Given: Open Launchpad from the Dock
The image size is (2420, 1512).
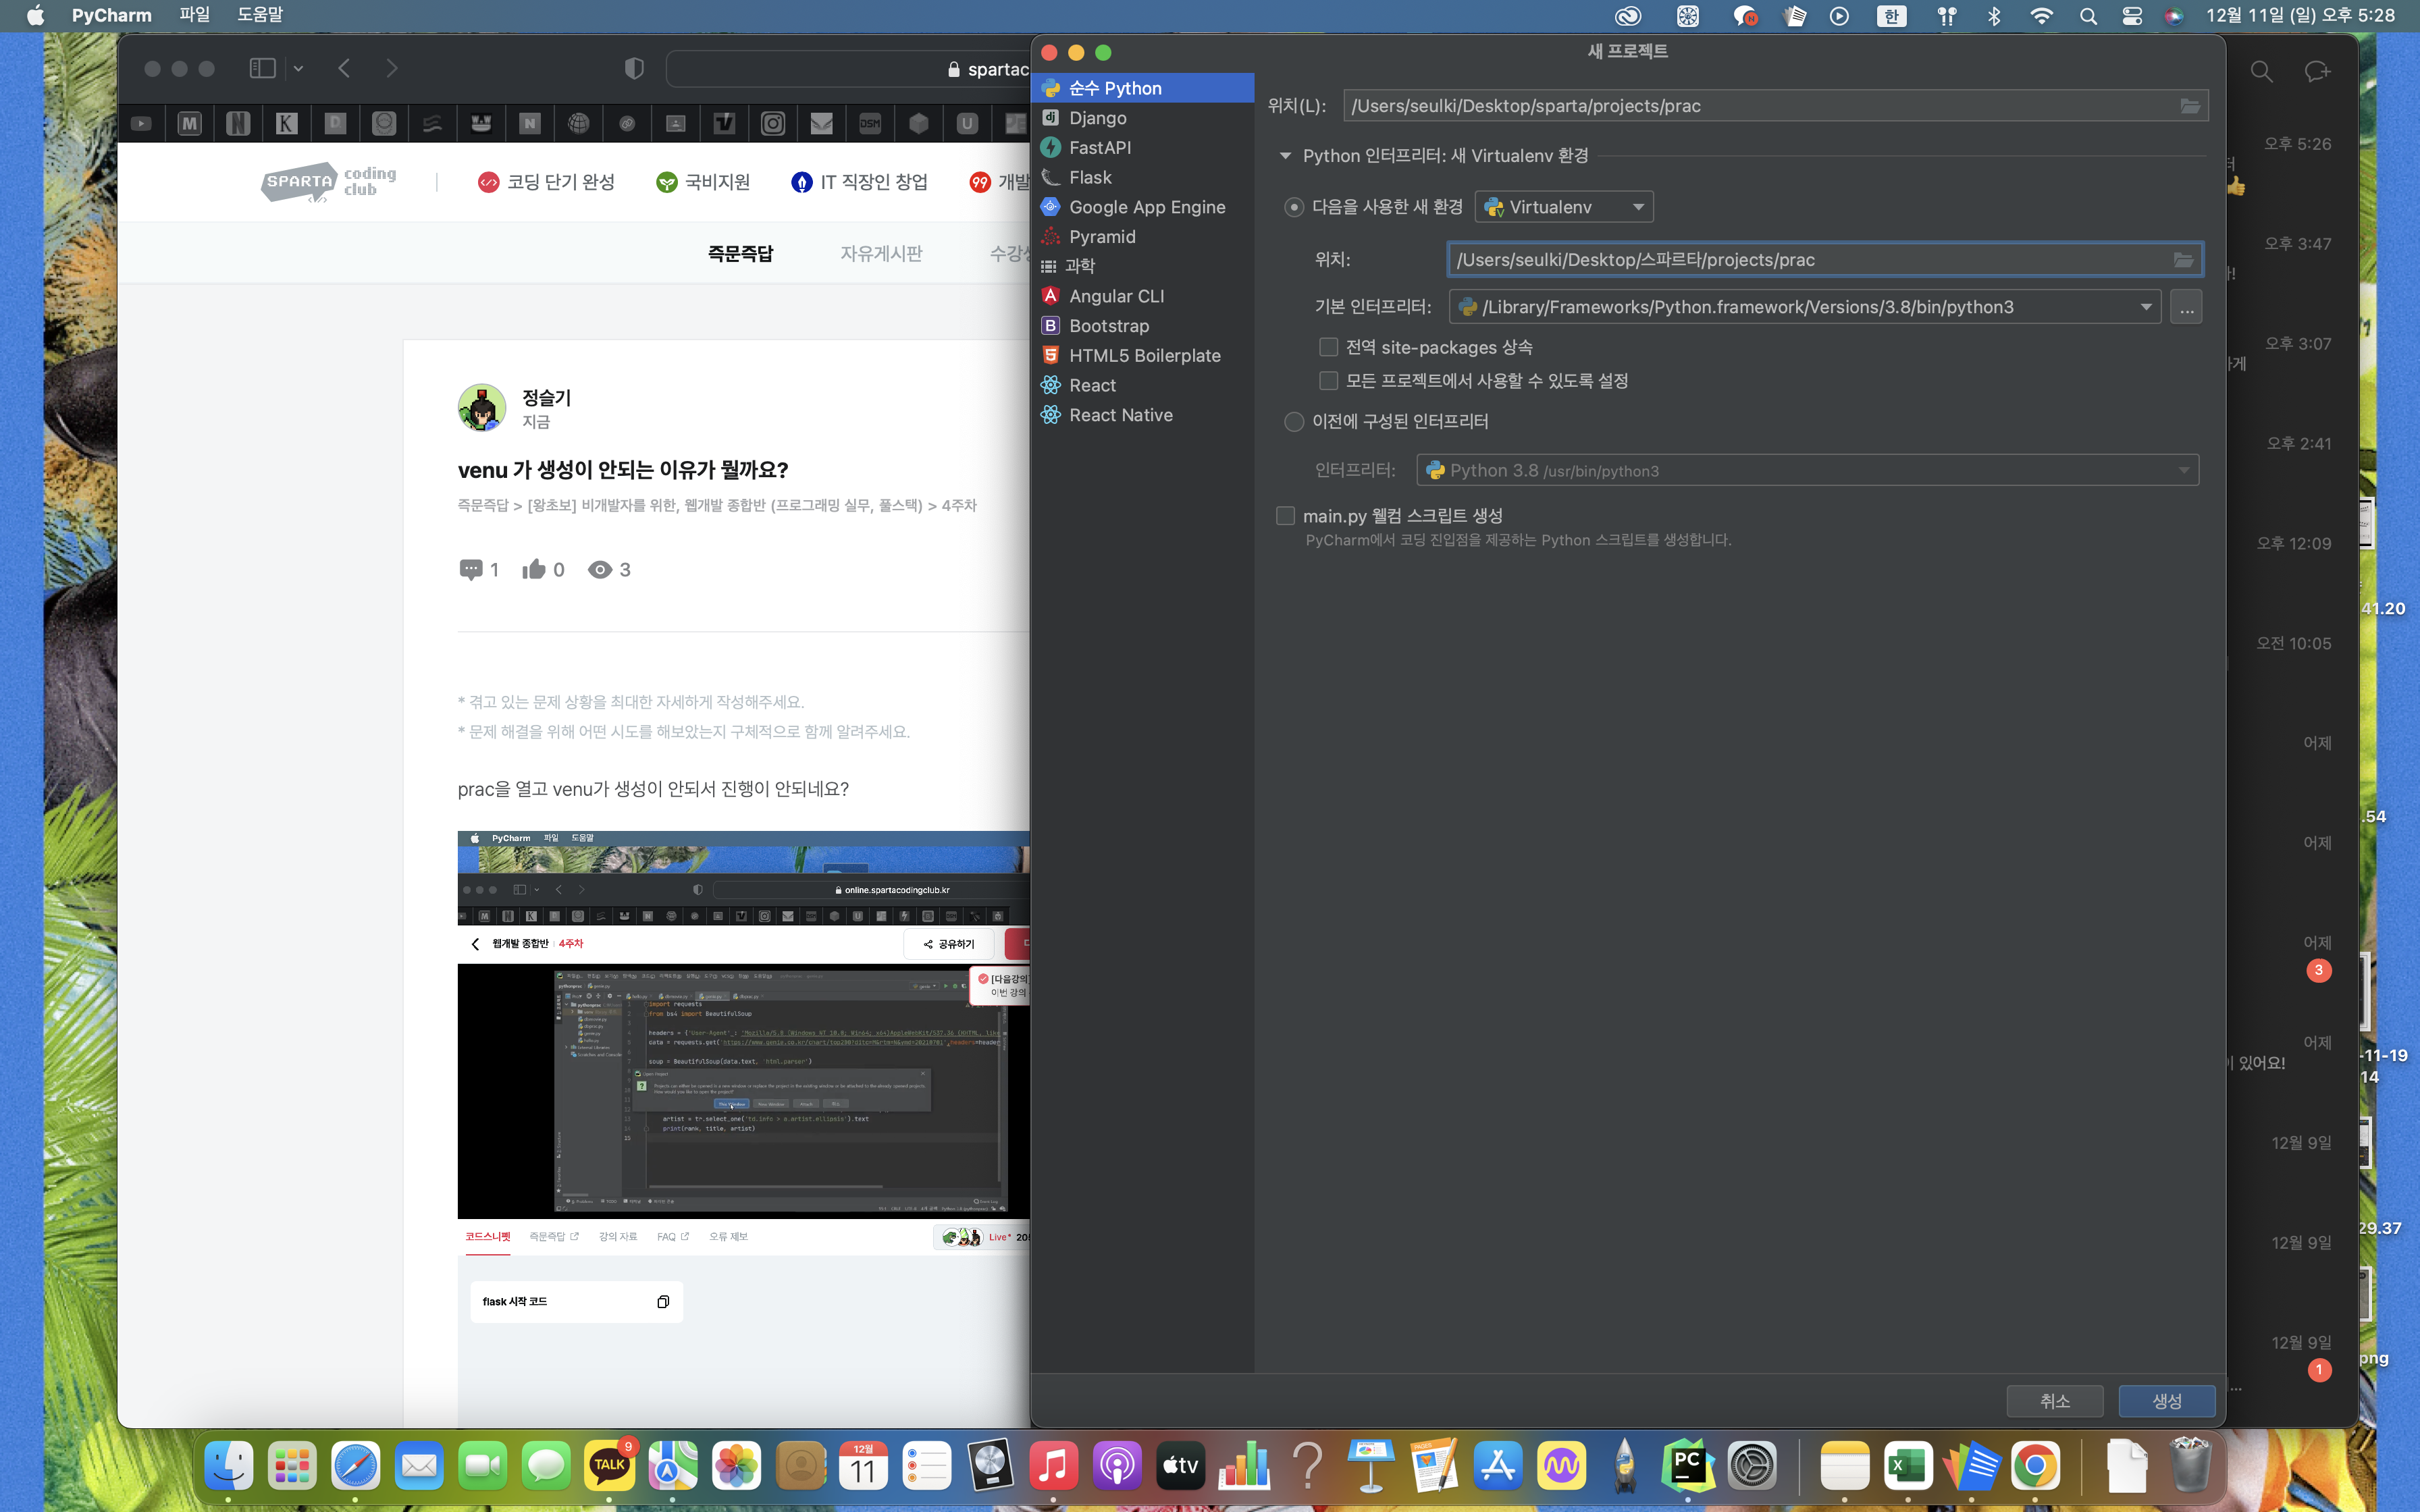Looking at the screenshot, I should [x=292, y=1466].
